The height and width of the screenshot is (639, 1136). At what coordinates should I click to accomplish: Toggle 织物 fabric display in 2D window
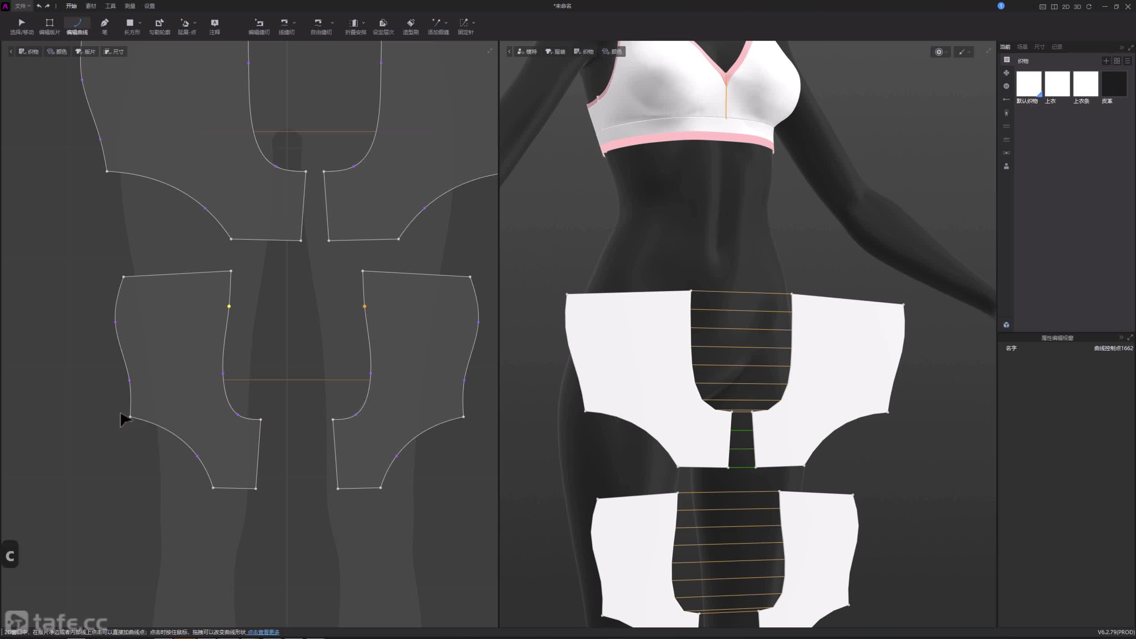tap(29, 51)
